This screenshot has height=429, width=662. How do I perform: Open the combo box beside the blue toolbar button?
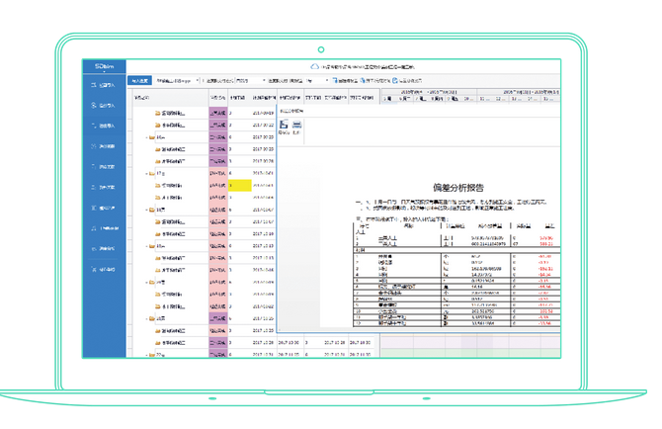[x=177, y=80]
